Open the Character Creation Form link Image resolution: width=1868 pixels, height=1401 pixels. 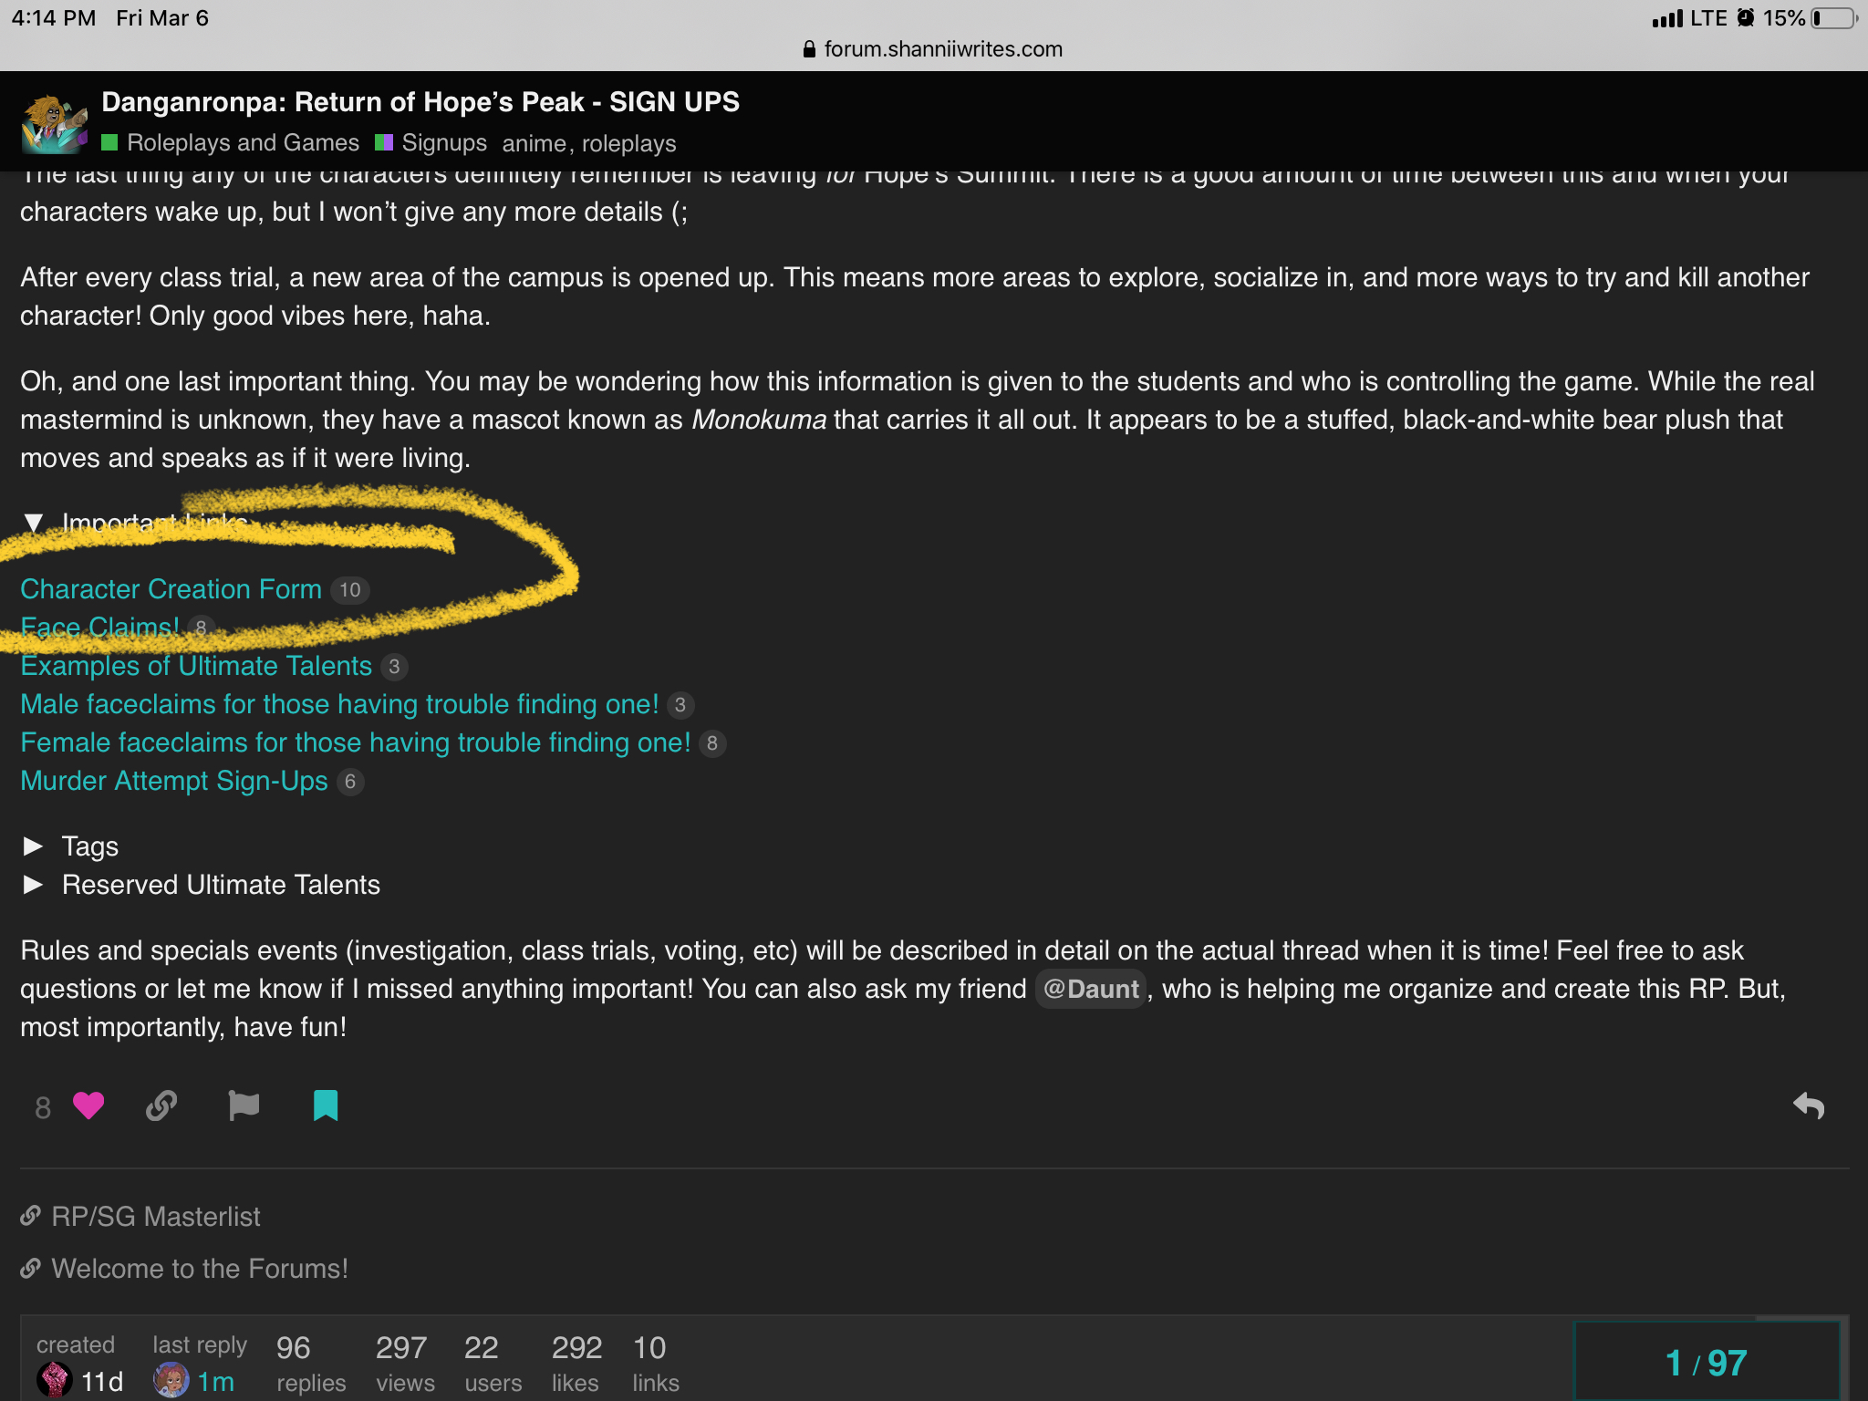tap(171, 589)
